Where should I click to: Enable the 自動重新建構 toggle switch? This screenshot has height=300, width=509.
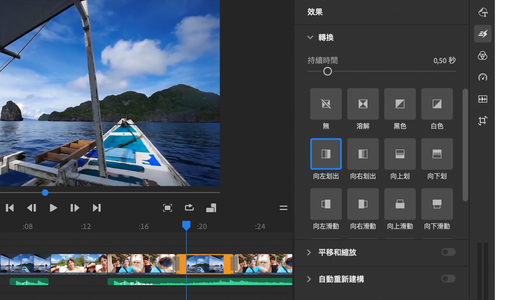[448, 279]
